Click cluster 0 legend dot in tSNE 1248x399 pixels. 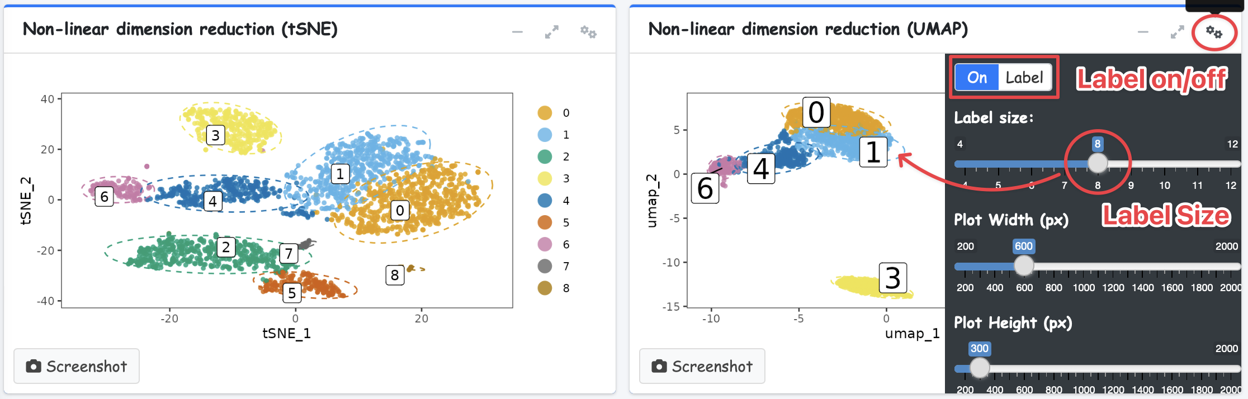pyautogui.click(x=545, y=113)
